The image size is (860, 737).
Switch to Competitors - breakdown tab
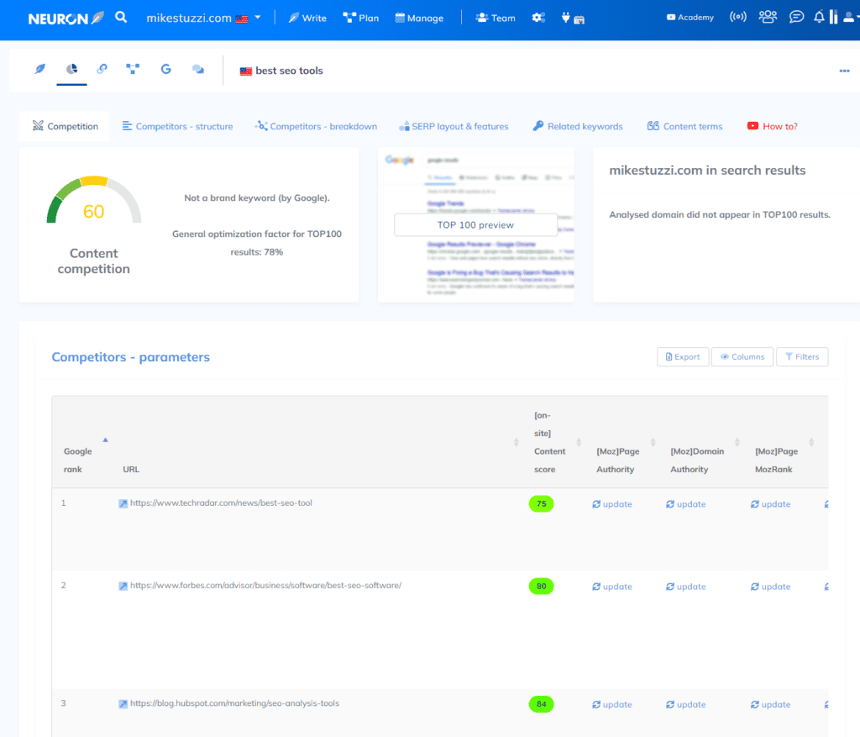(316, 126)
